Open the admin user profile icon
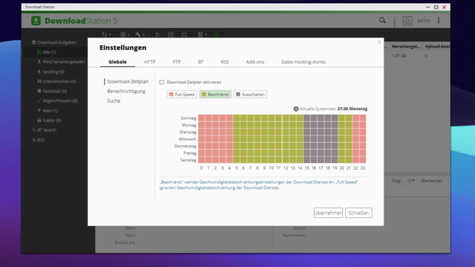475x267 pixels. coord(407,20)
